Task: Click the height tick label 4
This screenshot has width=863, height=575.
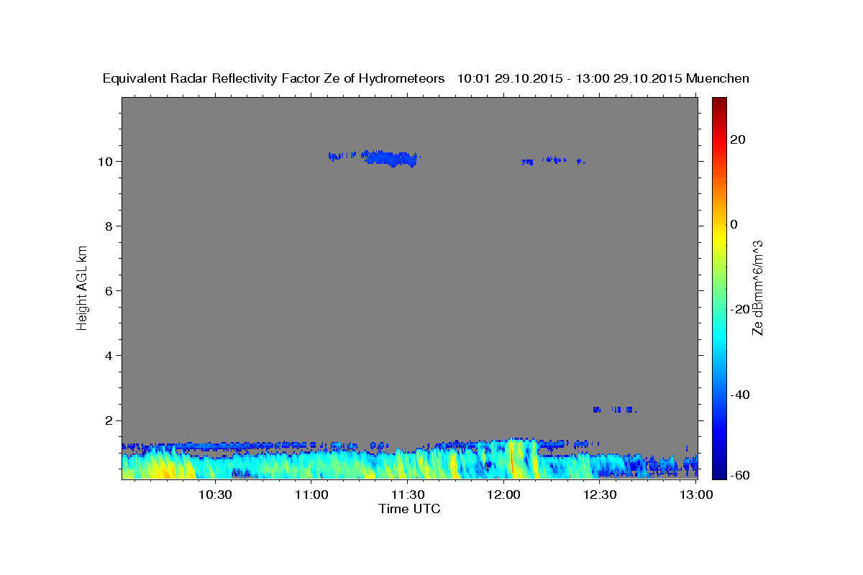Action: [110, 355]
